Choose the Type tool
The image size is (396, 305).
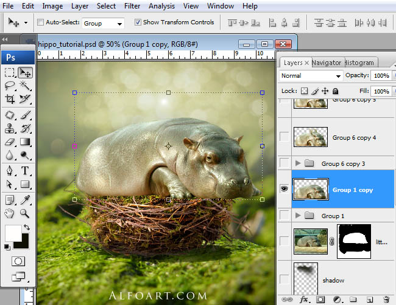coord(26,171)
